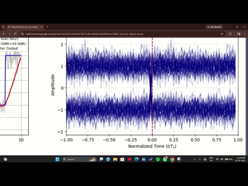This screenshot has height=186, width=248.
Task: Open the Extensions puzzle icon
Action: (230, 34)
